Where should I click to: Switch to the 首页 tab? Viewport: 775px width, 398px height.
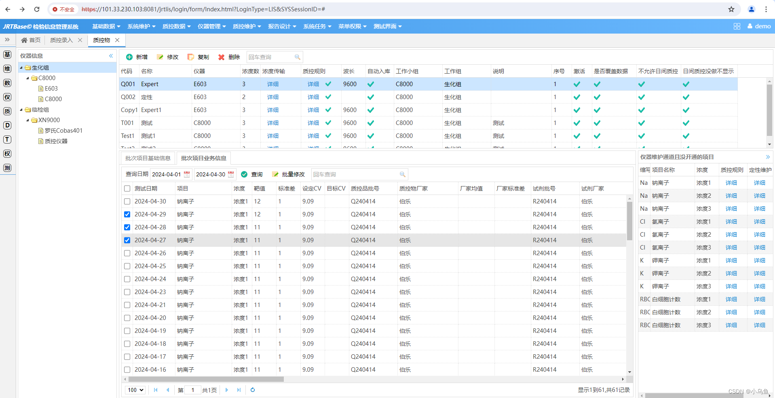[31, 40]
